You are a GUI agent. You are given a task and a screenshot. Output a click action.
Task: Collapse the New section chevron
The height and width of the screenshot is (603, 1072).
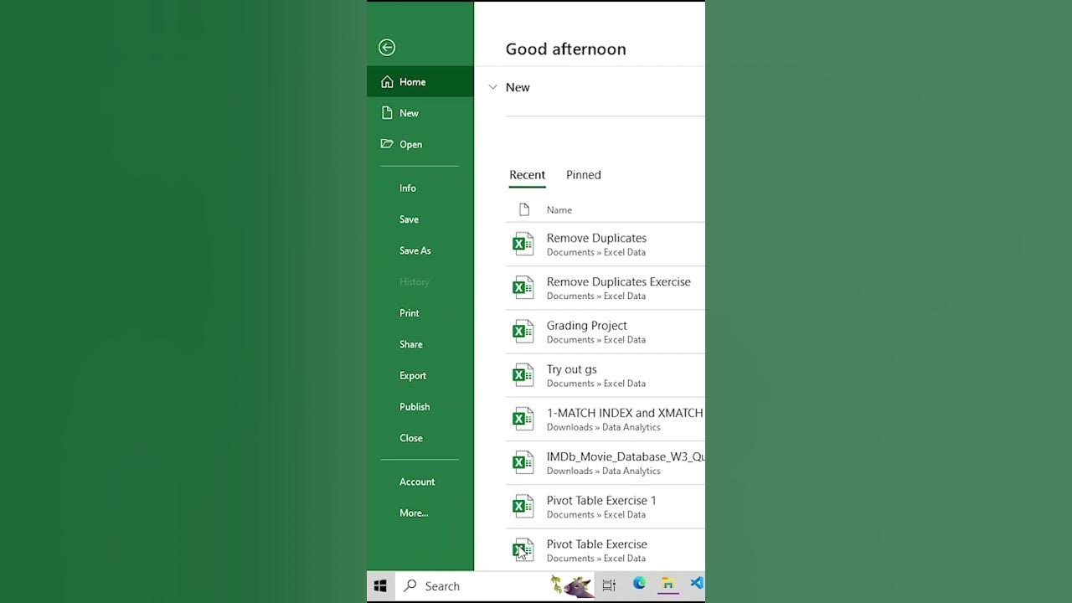[x=493, y=87]
